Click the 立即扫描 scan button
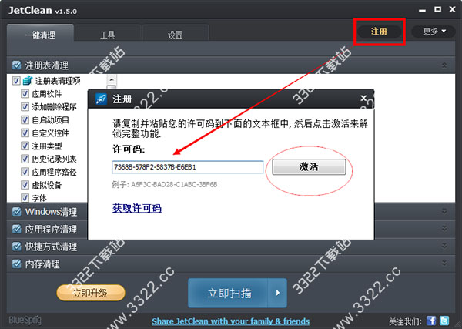The width and height of the screenshot is (462, 329). pos(228,293)
